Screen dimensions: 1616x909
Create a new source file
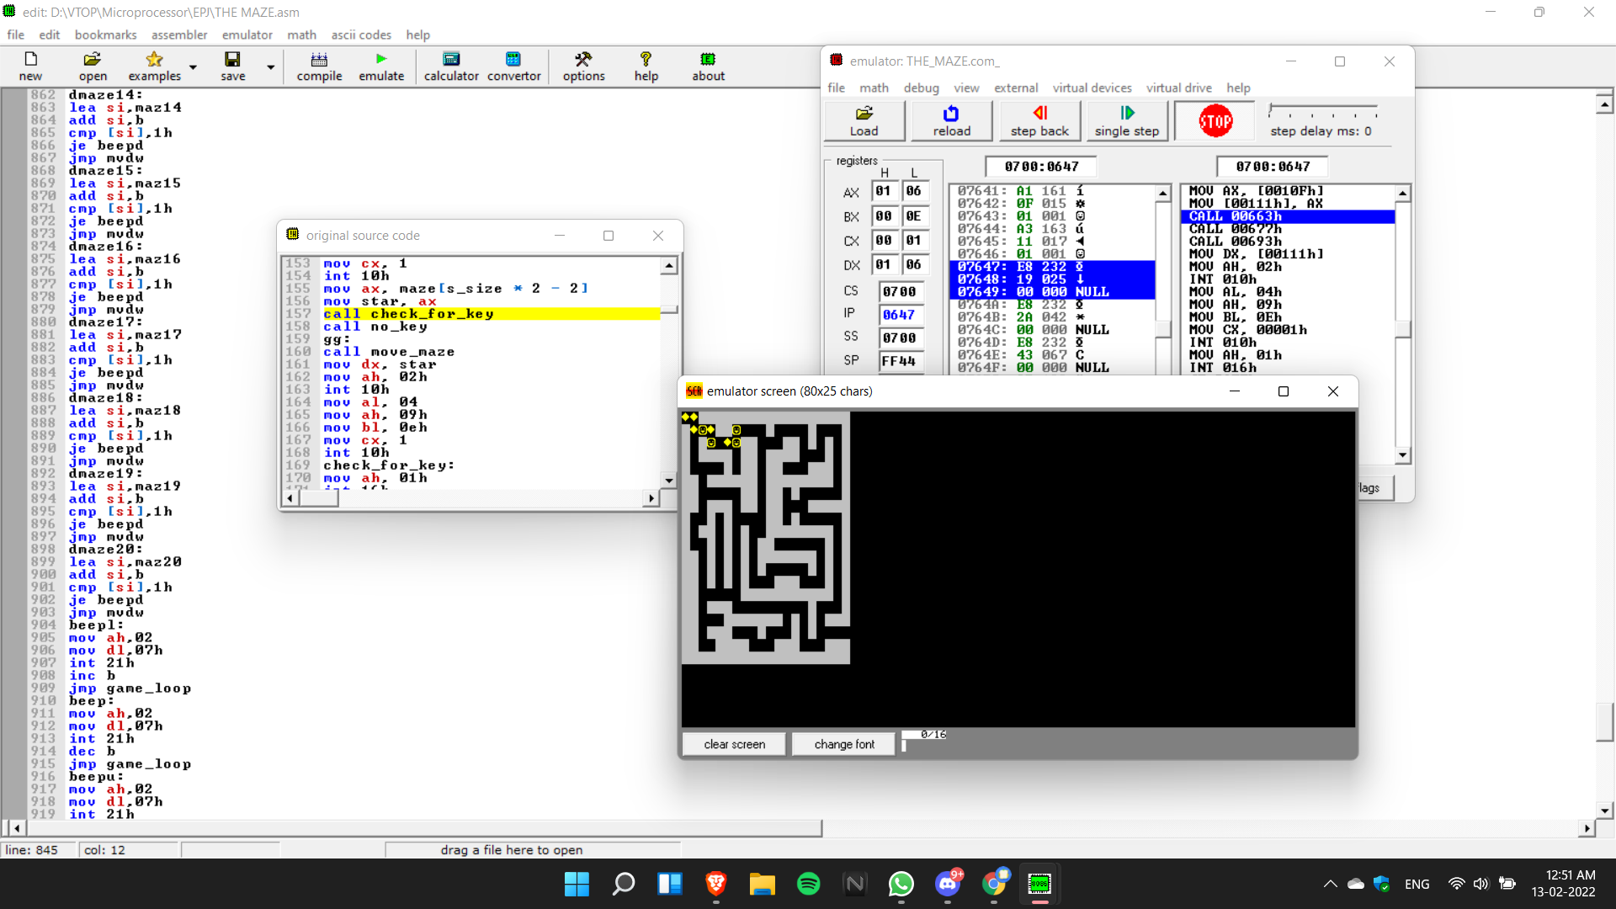point(30,66)
